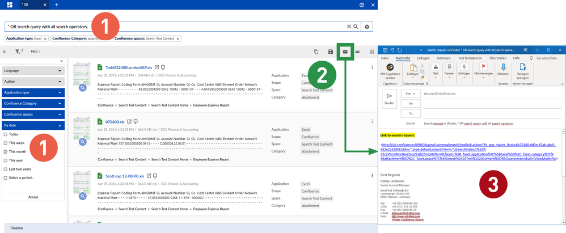Tick the Last two years checkbox
566x233 pixels.
pyautogui.click(x=6, y=170)
